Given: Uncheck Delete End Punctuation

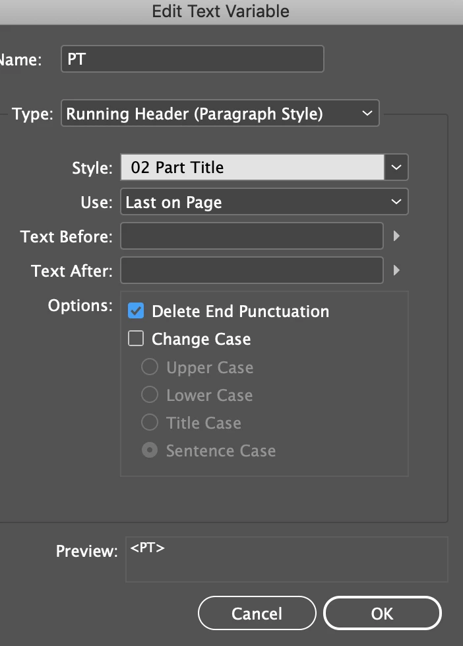Looking at the screenshot, I should (x=136, y=311).
